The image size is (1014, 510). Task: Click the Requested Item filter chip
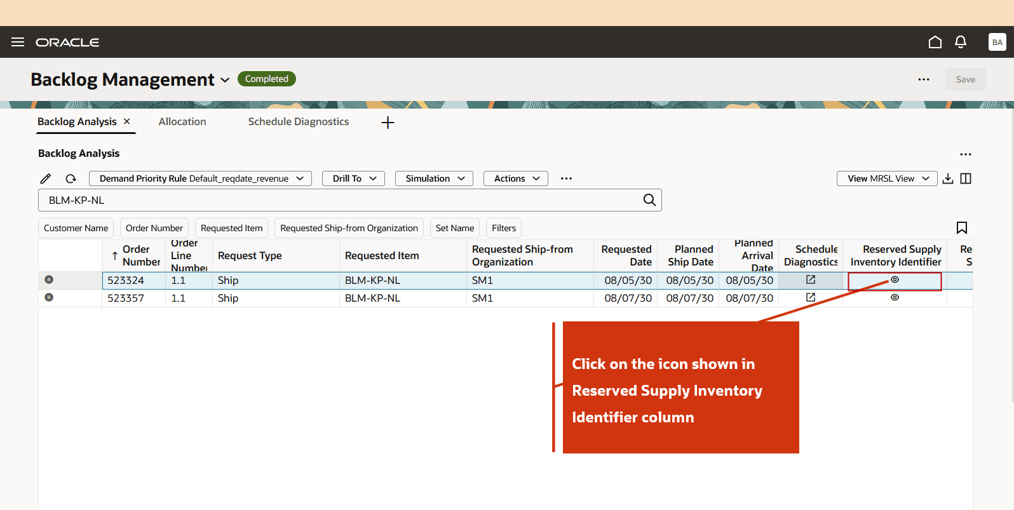tap(231, 228)
